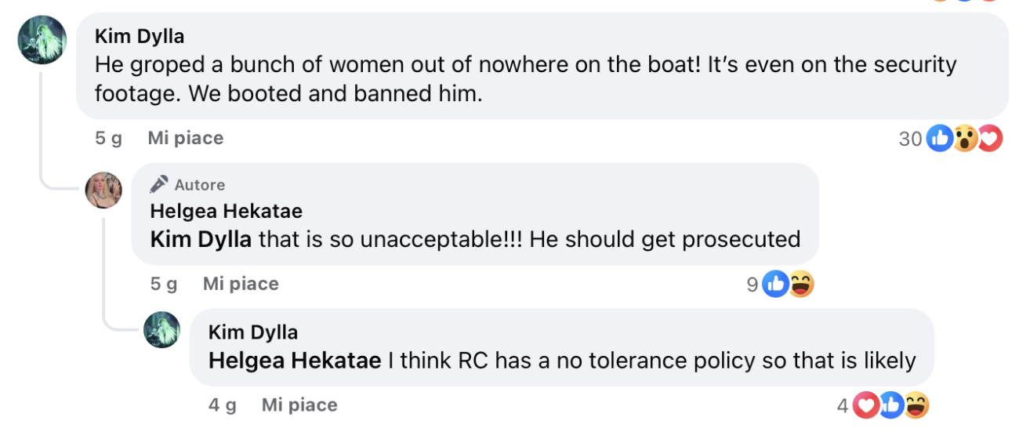Open Kim Dylla name on the last reply
Image resolution: width=1019 pixels, height=428 pixels.
tap(252, 332)
